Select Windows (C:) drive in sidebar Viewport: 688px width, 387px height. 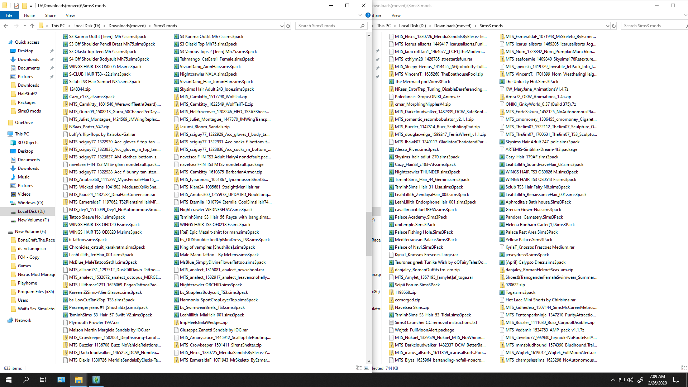tap(30, 203)
